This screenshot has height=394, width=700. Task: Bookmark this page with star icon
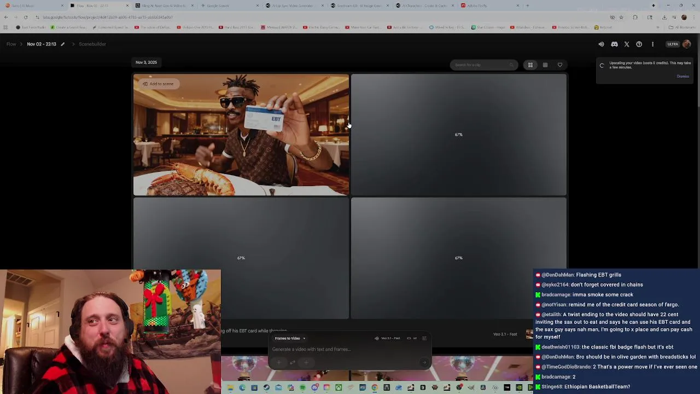tap(621, 18)
